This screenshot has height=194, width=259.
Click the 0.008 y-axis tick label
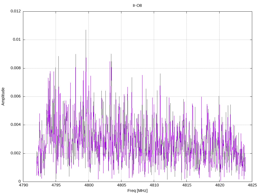tap(16, 68)
